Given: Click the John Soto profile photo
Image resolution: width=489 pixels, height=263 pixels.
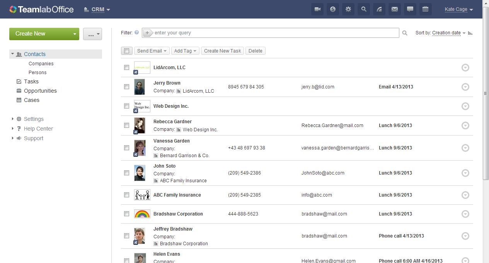Looking at the screenshot, I should 140,173.
